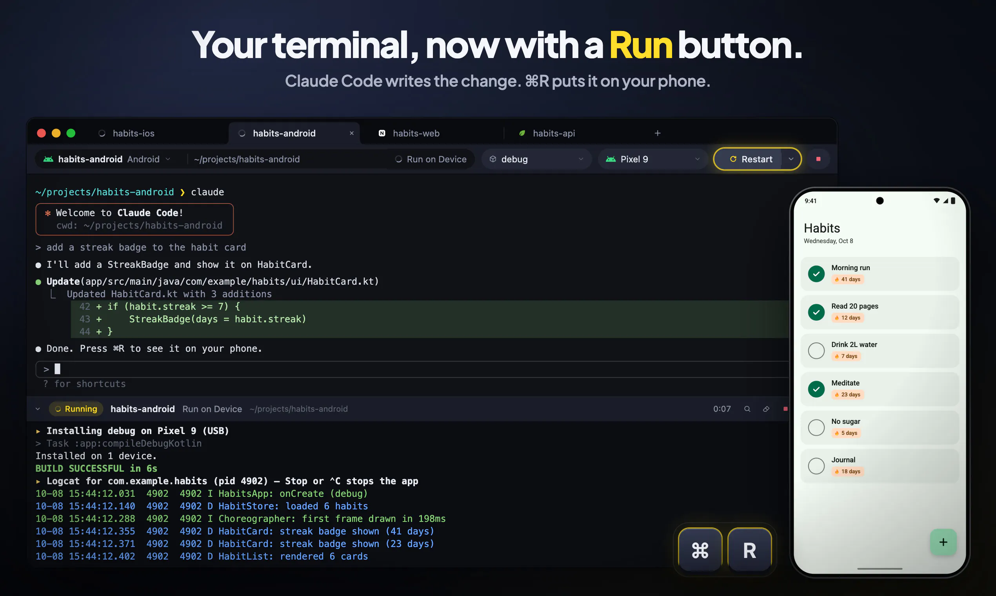Stop the running task in the run panel header

click(785, 409)
